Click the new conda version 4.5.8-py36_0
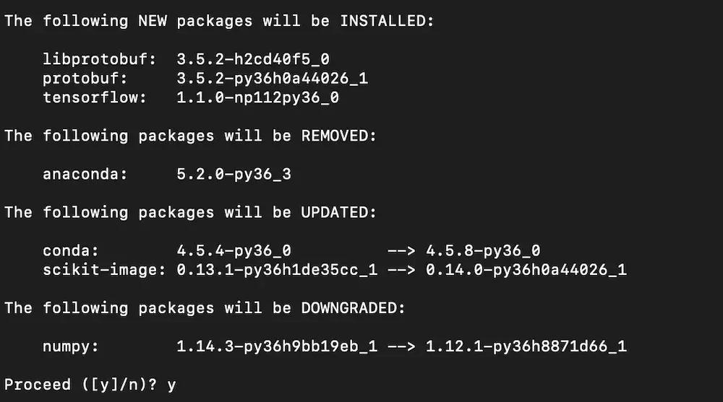The height and width of the screenshot is (402, 723). click(x=483, y=251)
